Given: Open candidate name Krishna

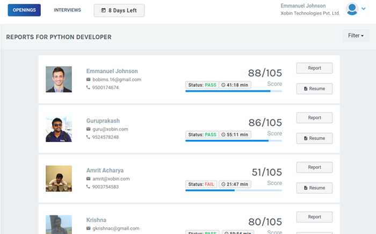Looking at the screenshot, I should click(x=96, y=220).
